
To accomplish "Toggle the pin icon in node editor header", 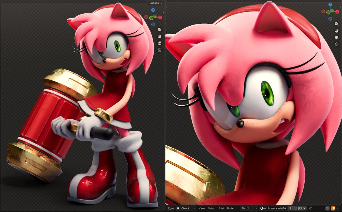I will click(x=310, y=208).
